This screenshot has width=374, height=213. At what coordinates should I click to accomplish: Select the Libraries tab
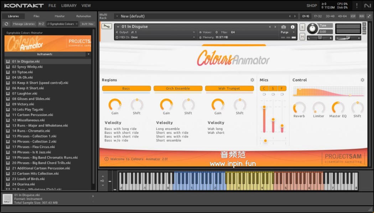(14, 16)
